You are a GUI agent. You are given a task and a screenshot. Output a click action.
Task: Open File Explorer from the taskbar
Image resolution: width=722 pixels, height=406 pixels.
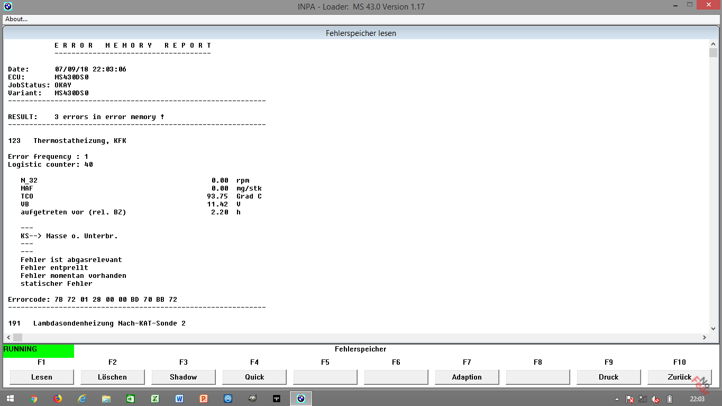coord(106,399)
